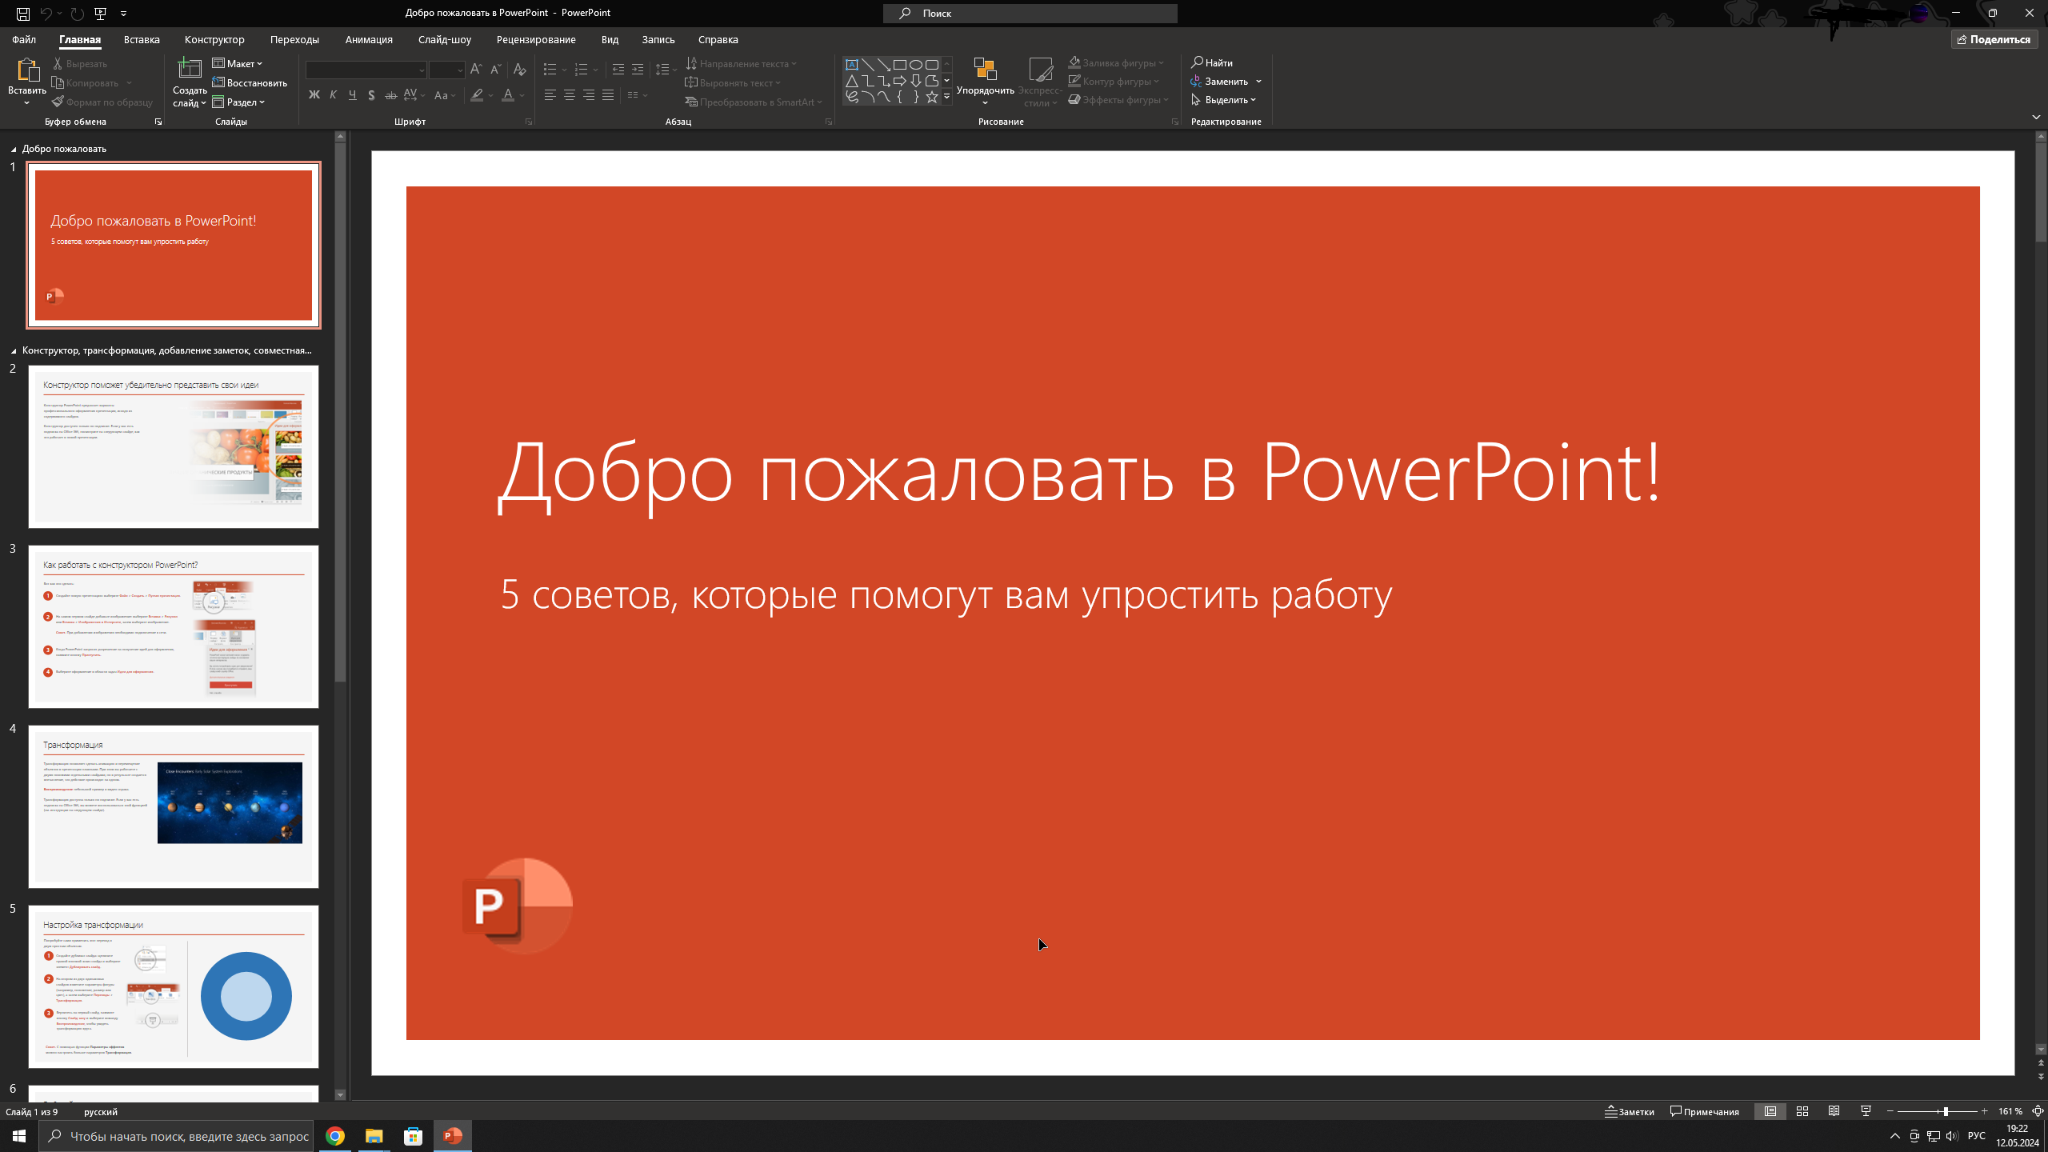The height and width of the screenshot is (1152, 2048).
Task: Click the Save icon in the title bar
Action: [23, 14]
